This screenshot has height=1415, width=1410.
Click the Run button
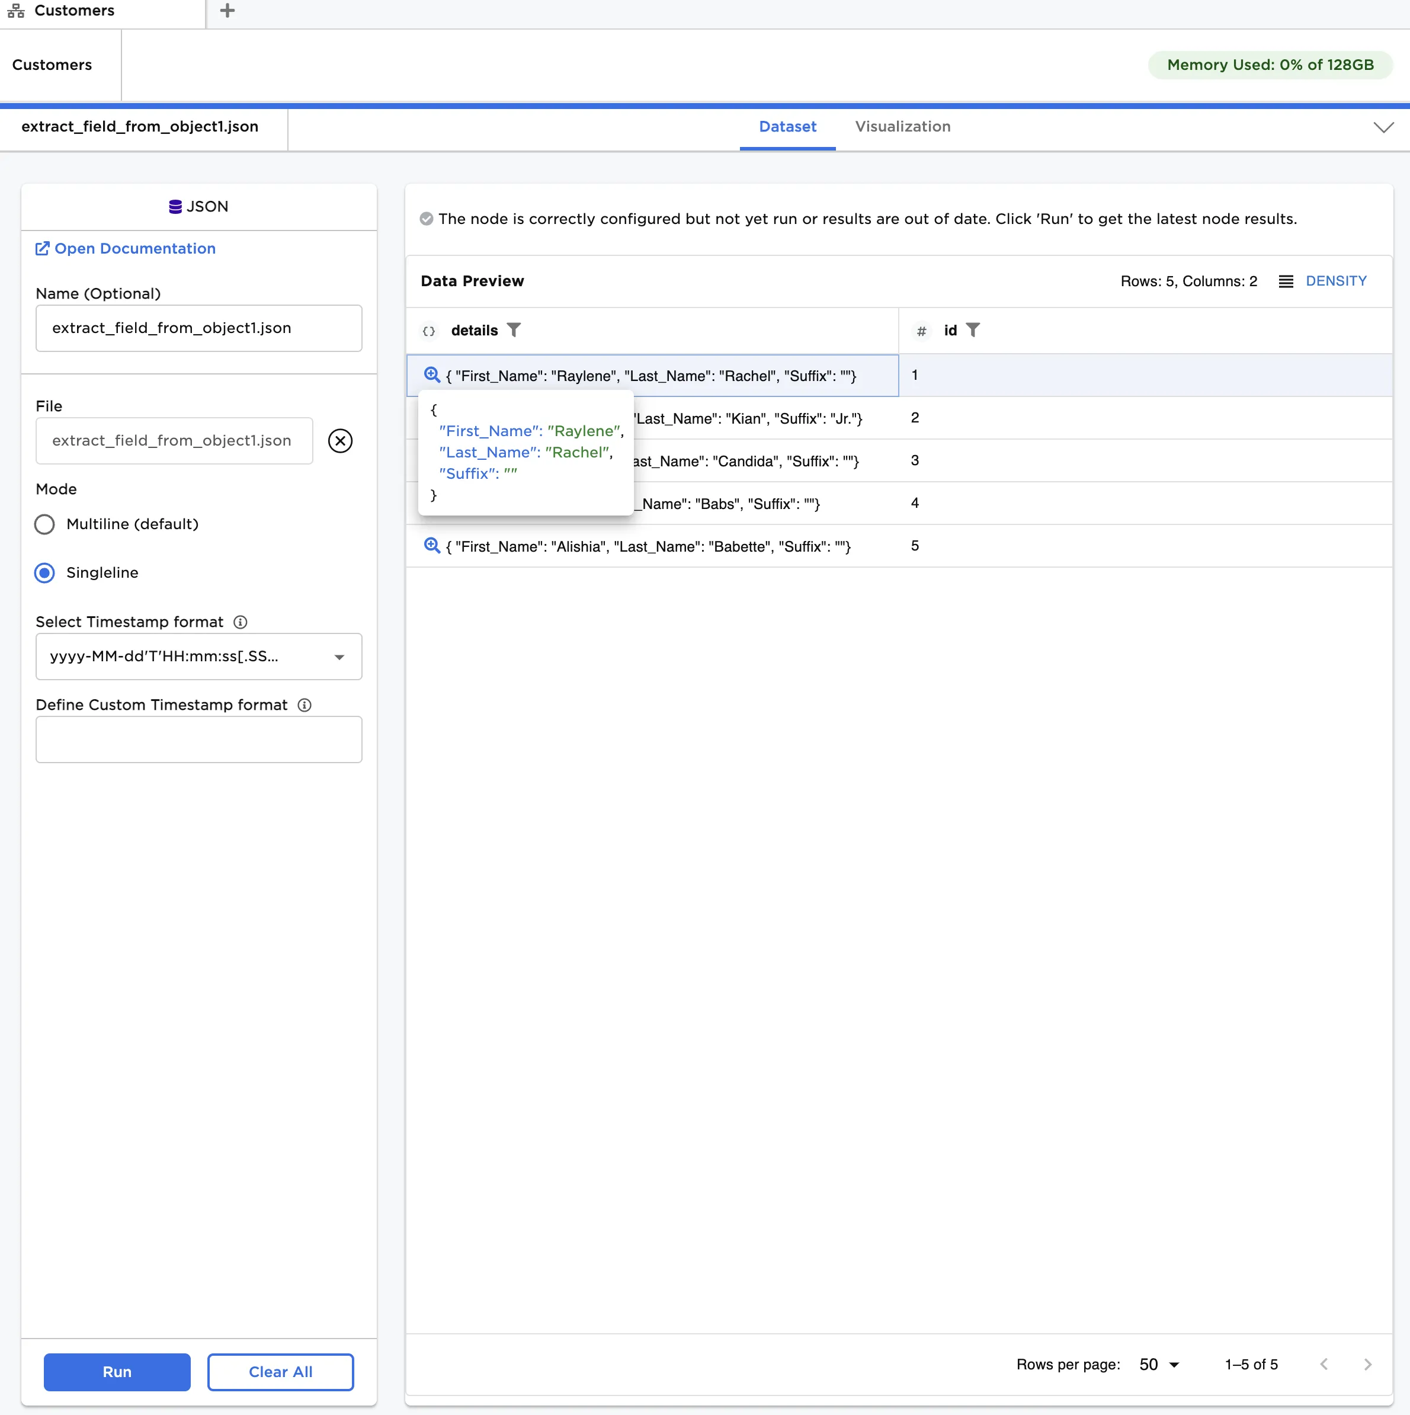tap(117, 1372)
